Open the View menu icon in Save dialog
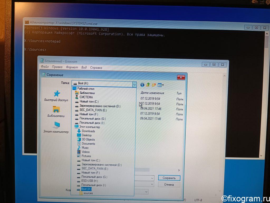 (161, 85)
